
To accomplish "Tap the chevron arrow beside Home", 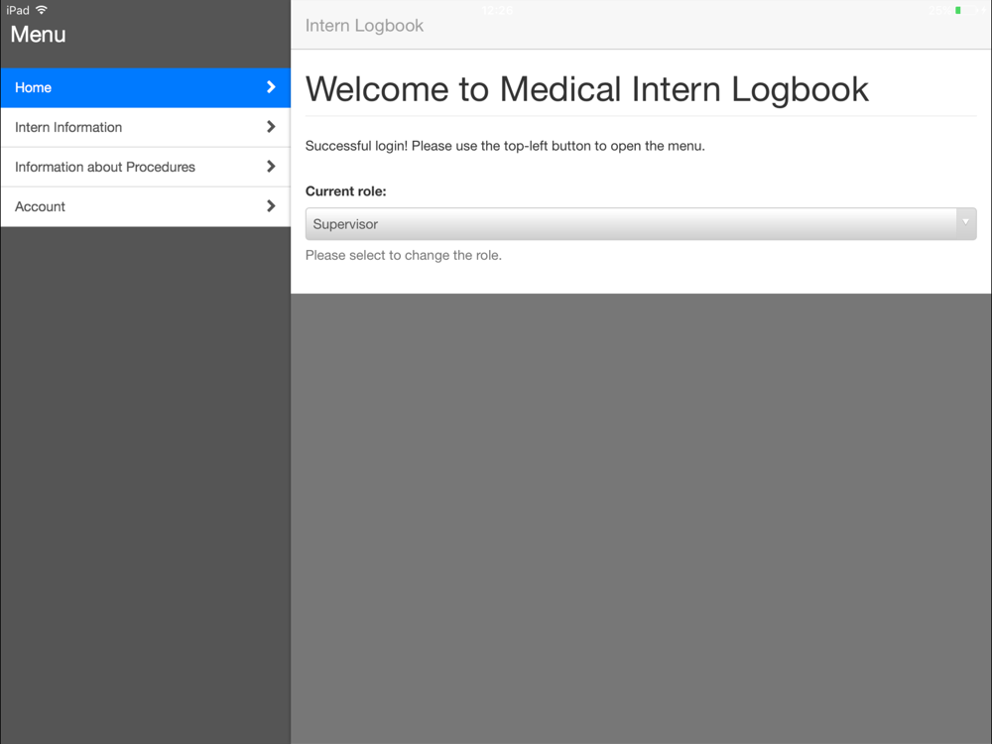I will coord(271,87).
